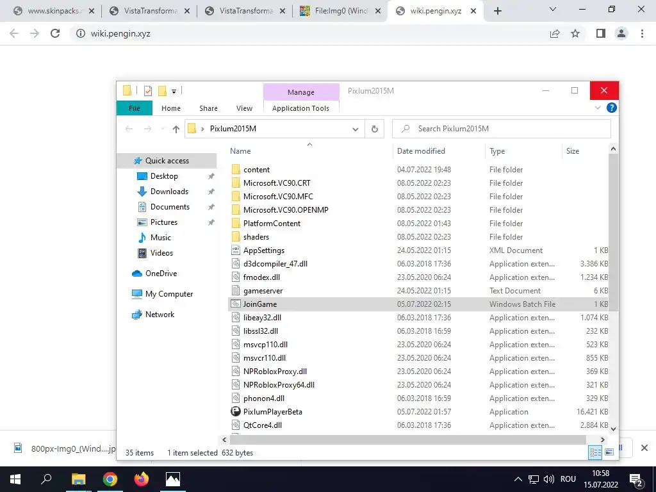Click the horizontal scrollbar of file list
Viewport: 656px width, 492px height.
pos(408,439)
